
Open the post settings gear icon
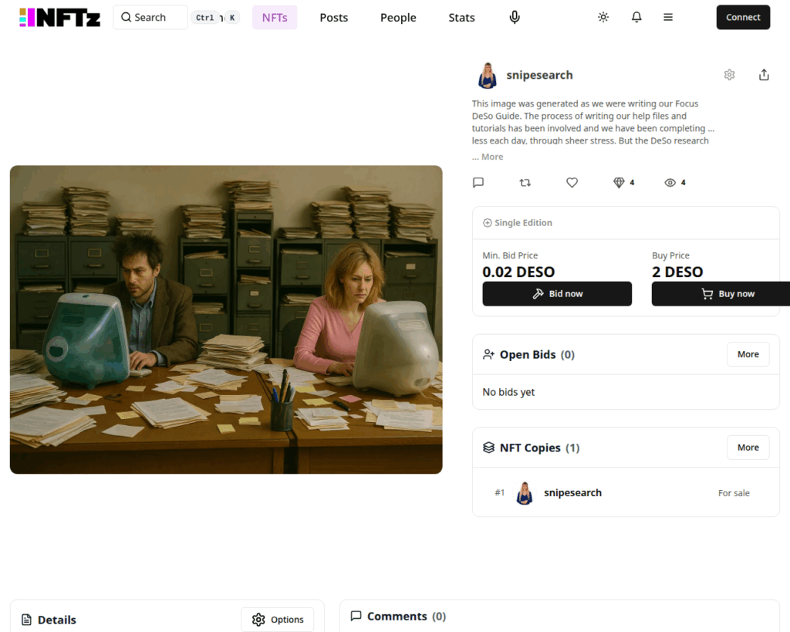(729, 75)
